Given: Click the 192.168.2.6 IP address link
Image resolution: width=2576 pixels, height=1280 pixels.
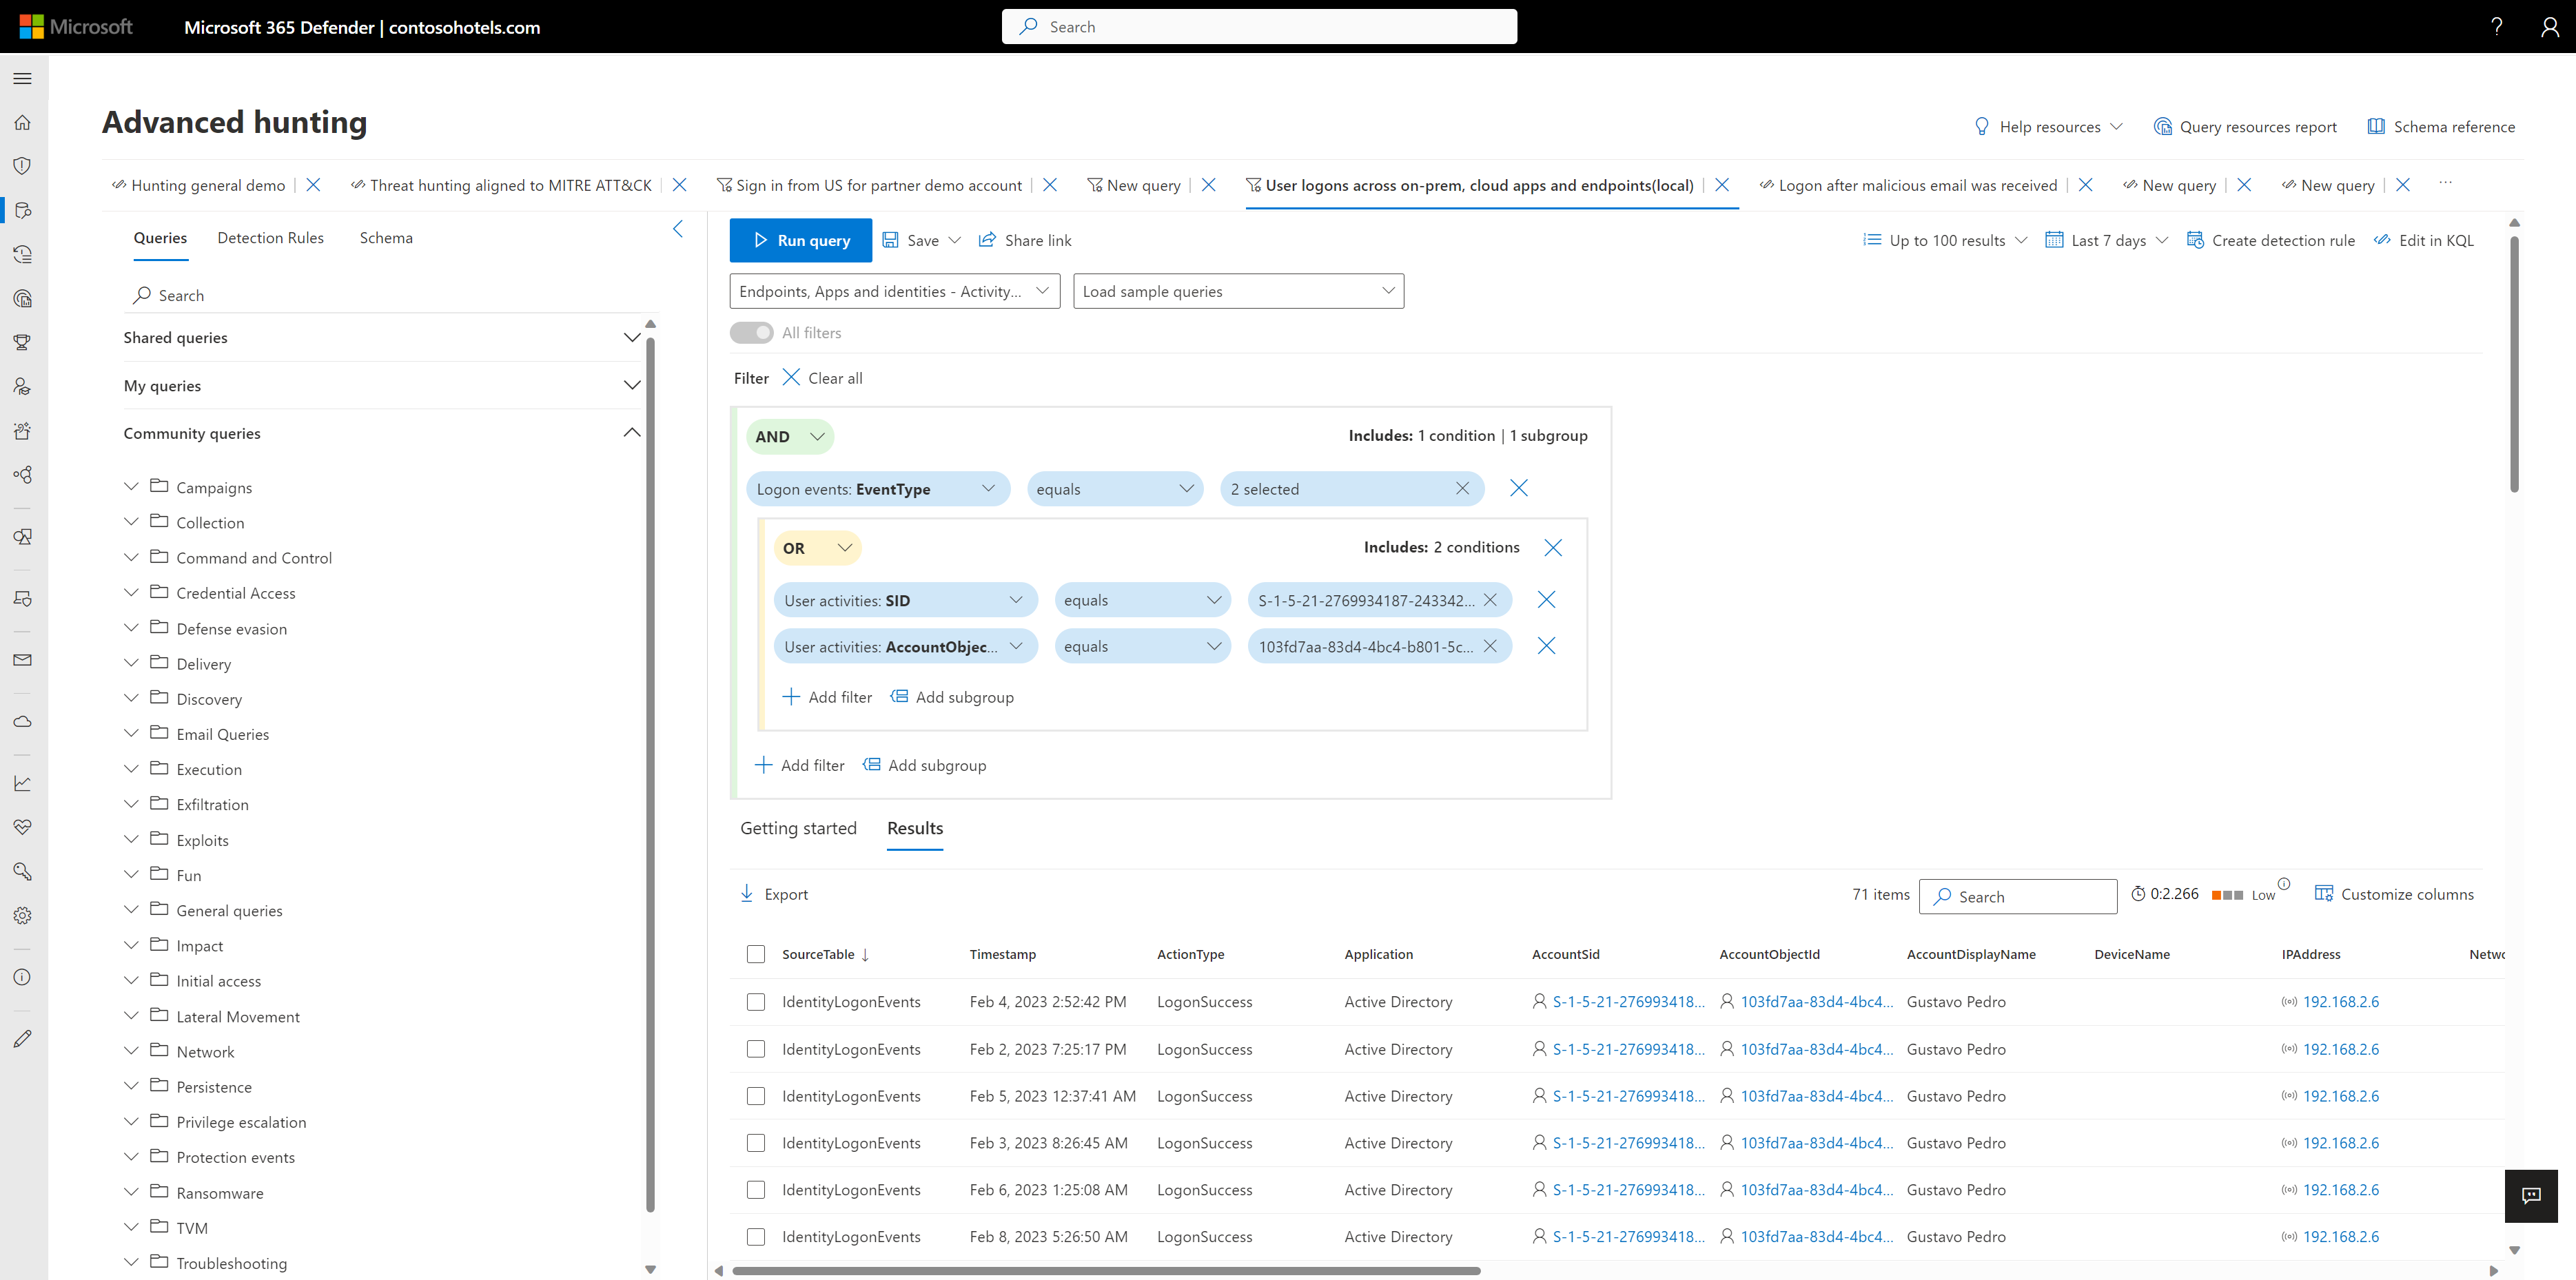Looking at the screenshot, I should pos(2341,1001).
